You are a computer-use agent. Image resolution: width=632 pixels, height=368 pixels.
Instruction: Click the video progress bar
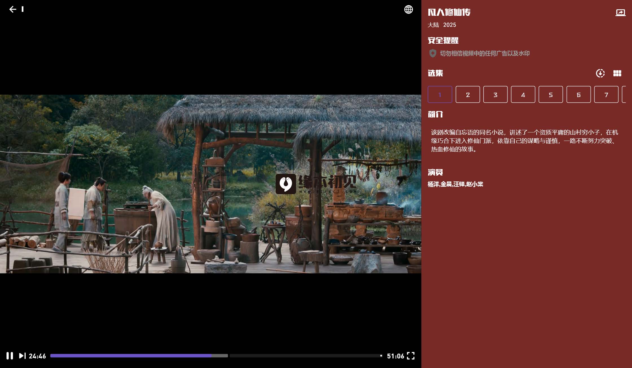click(216, 356)
